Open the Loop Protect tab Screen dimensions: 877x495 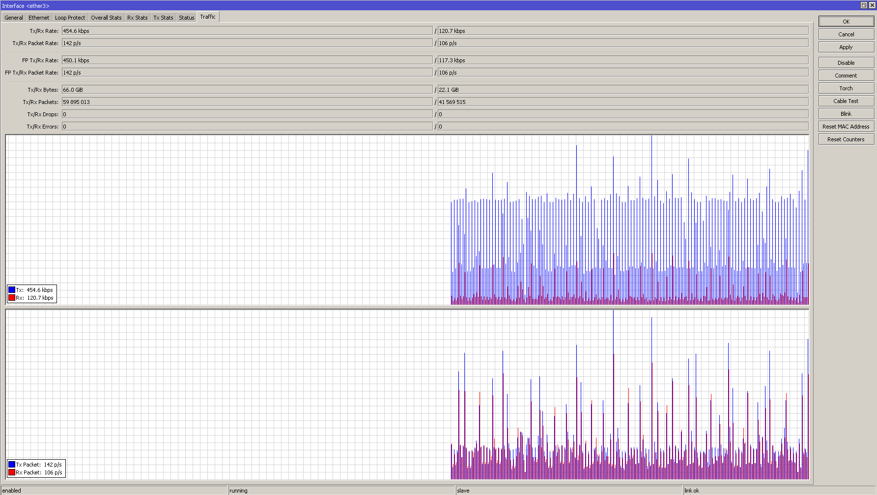tap(70, 18)
